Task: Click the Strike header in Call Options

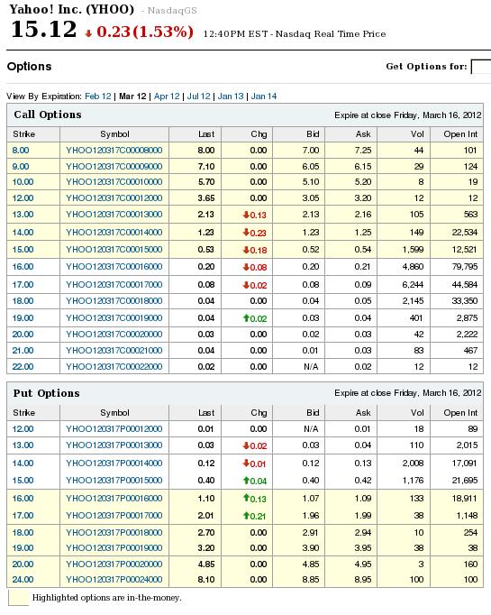Action: point(24,134)
